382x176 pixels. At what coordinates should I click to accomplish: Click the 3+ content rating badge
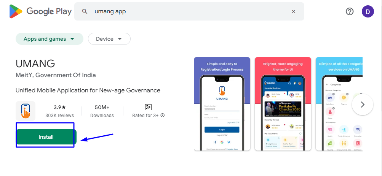pyautogui.click(x=148, y=107)
